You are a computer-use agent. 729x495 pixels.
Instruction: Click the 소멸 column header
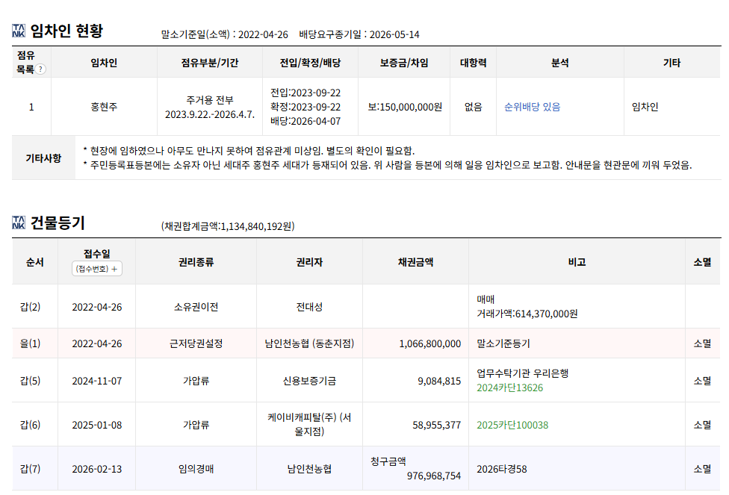point(703,262)
